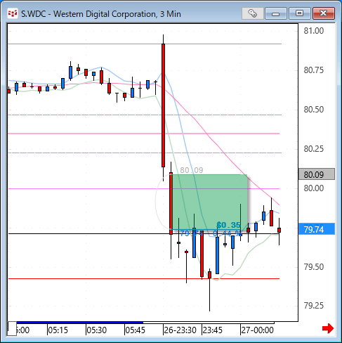The height and width of the screenshot is (343, 342).
Task: Click the 05:30 time label
Action: (96, 330)
